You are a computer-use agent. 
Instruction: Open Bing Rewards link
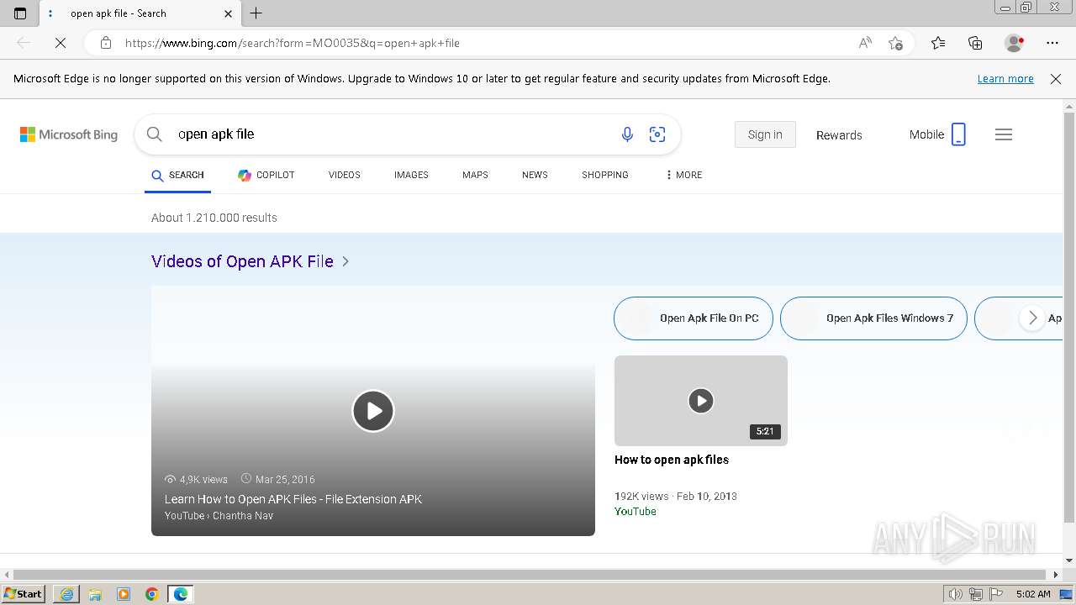[839, 134]
